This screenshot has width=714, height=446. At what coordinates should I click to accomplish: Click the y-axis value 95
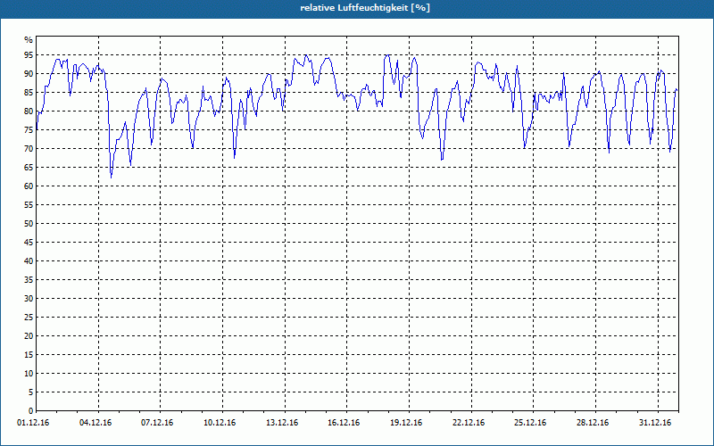[29, 55]
